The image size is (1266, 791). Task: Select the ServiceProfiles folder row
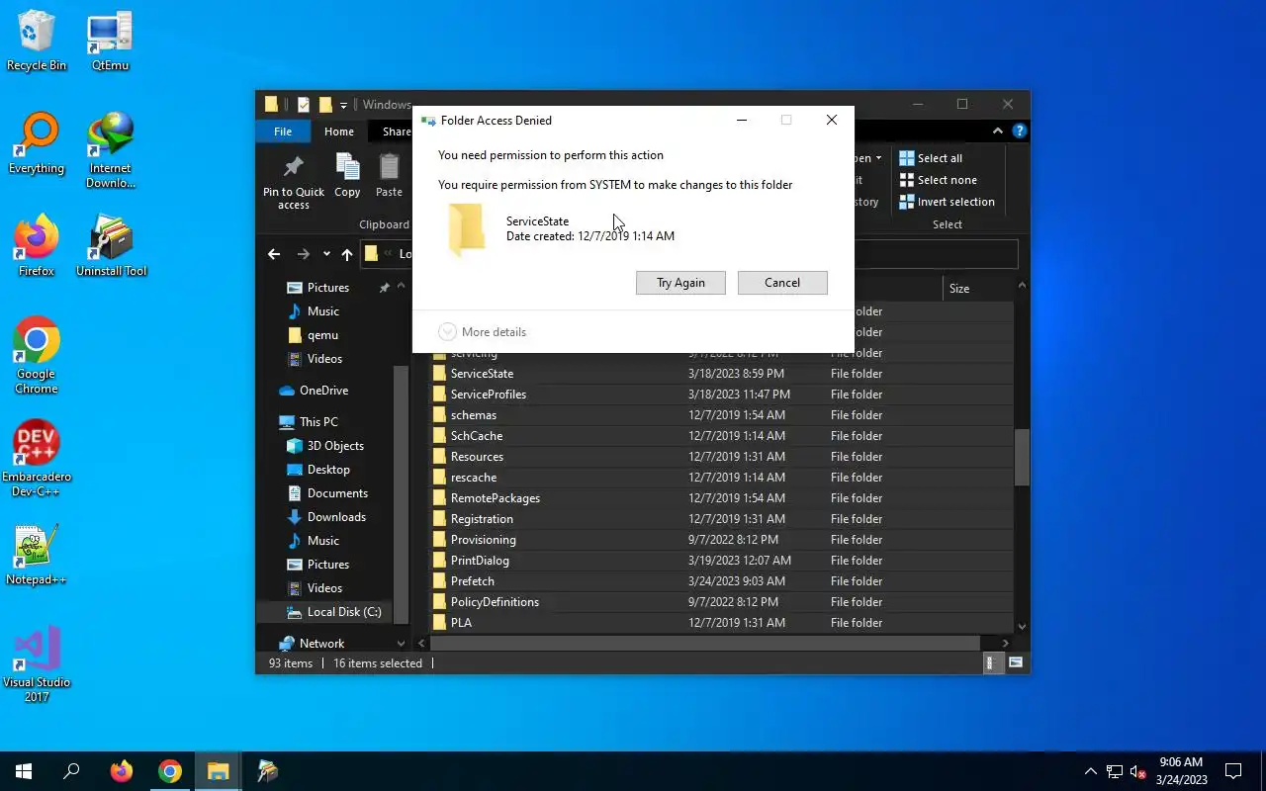(x=722, y=395)
